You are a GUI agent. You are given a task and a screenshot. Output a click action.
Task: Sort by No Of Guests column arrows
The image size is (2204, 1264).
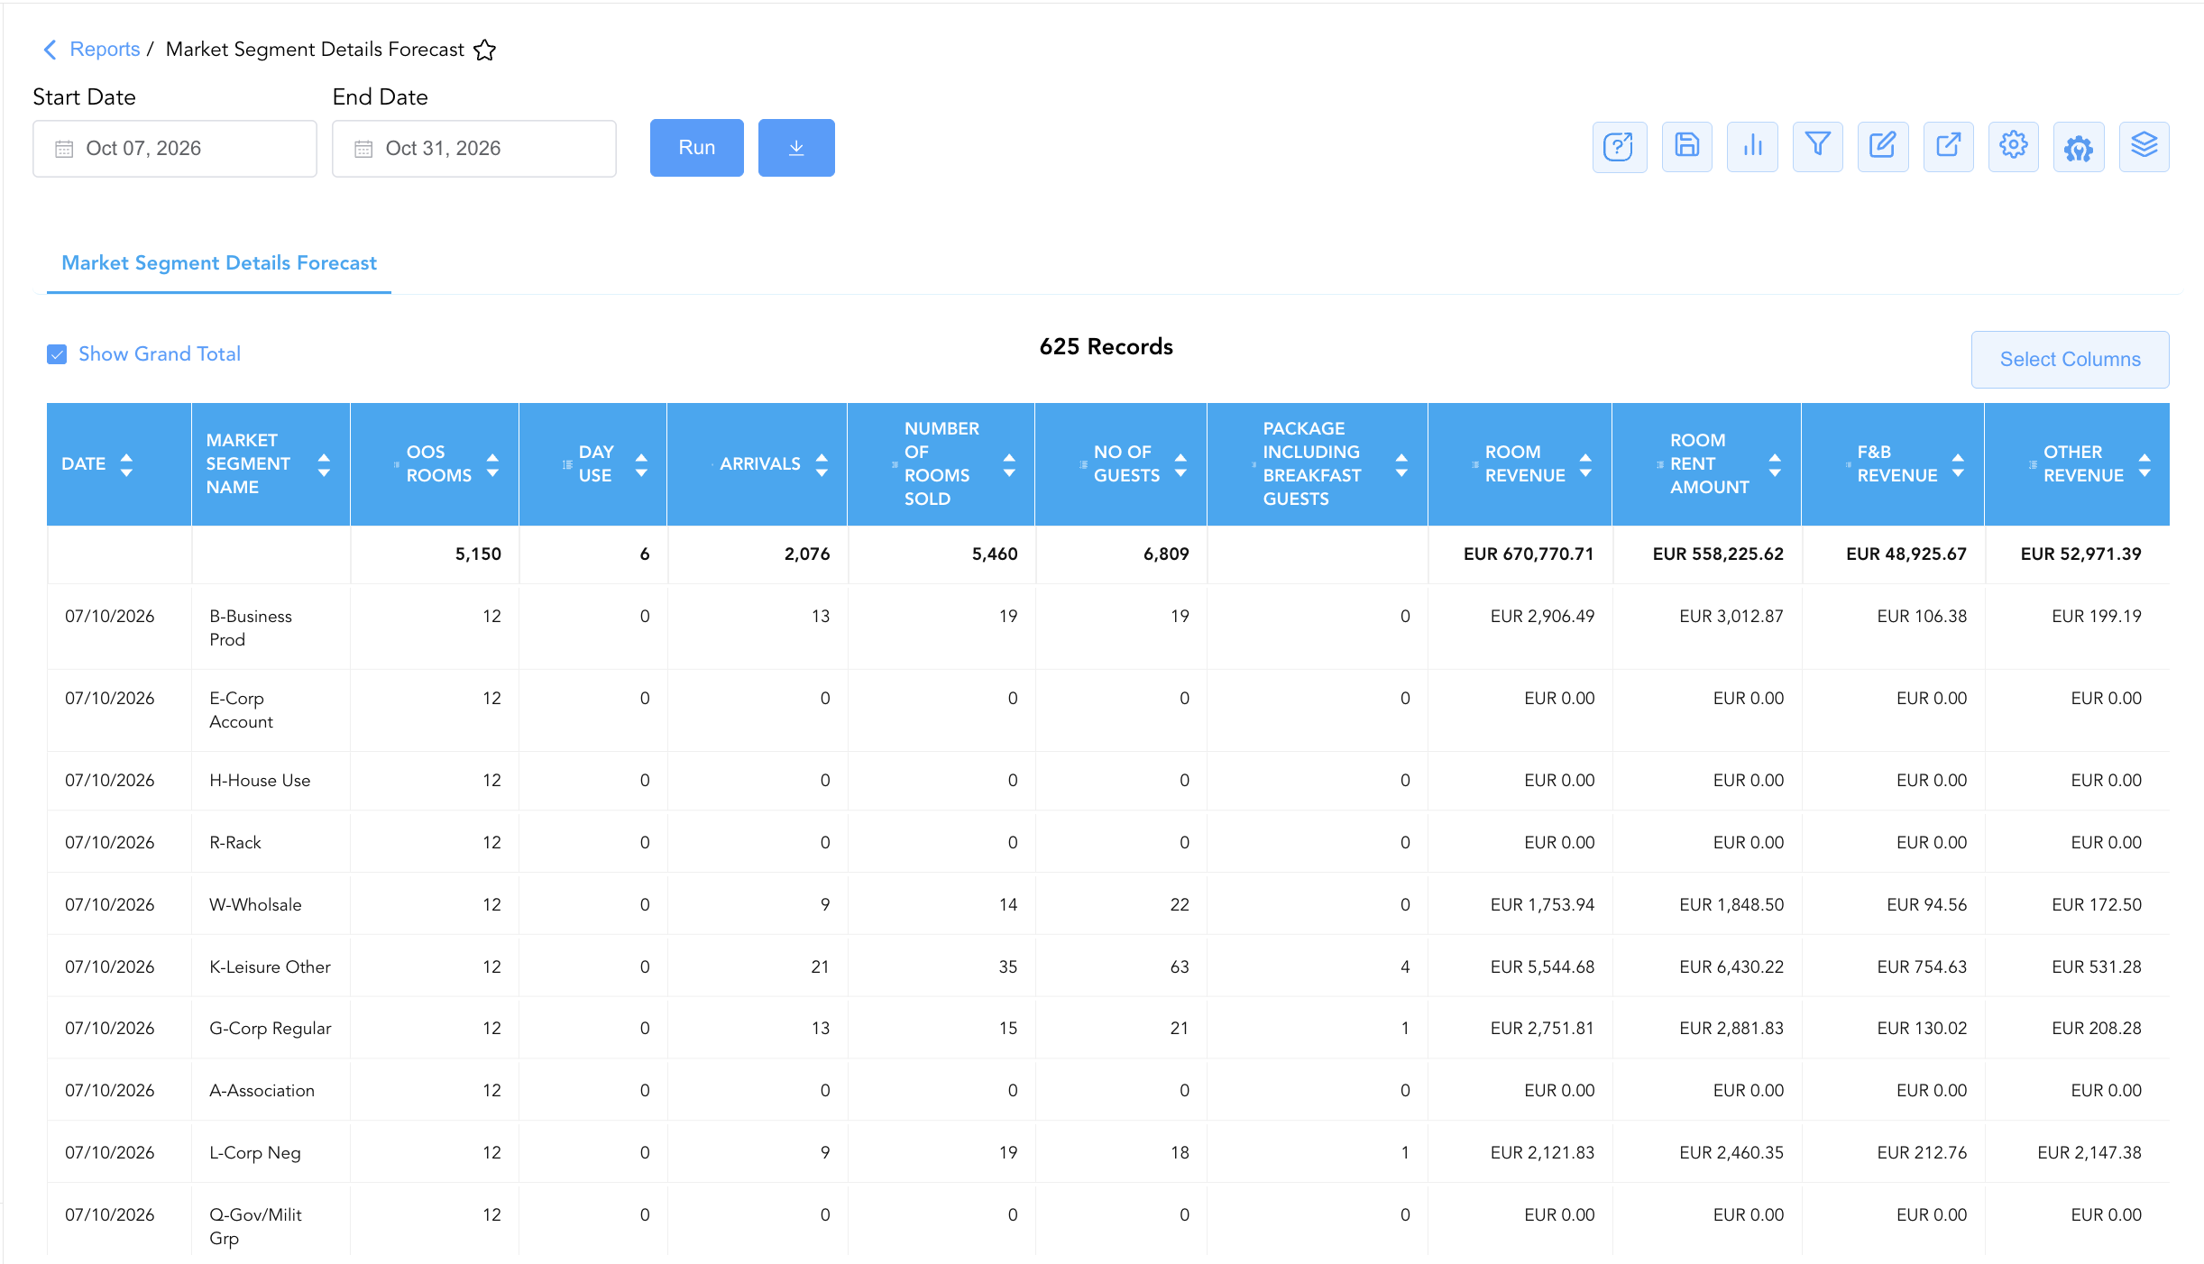tap(1180, 464)
